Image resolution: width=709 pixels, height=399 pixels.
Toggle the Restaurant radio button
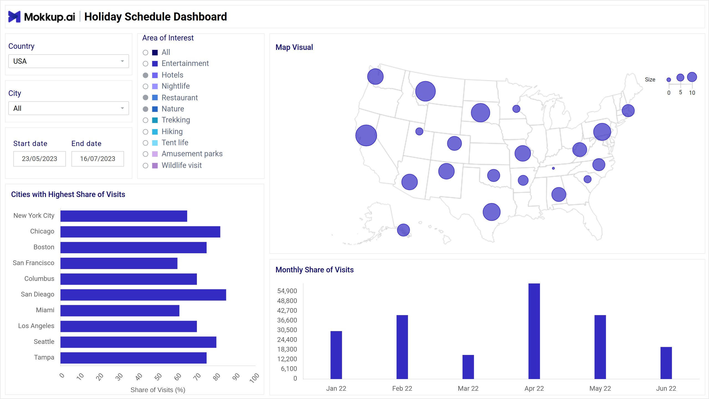point(145,98)
